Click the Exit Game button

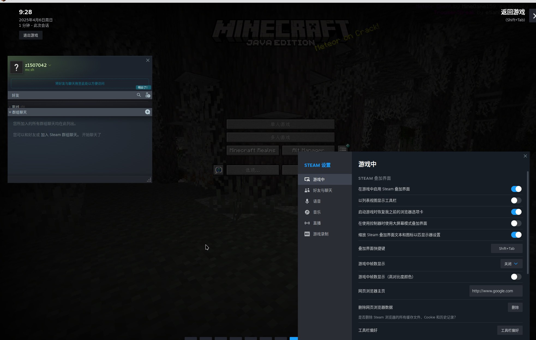point(31,35)
